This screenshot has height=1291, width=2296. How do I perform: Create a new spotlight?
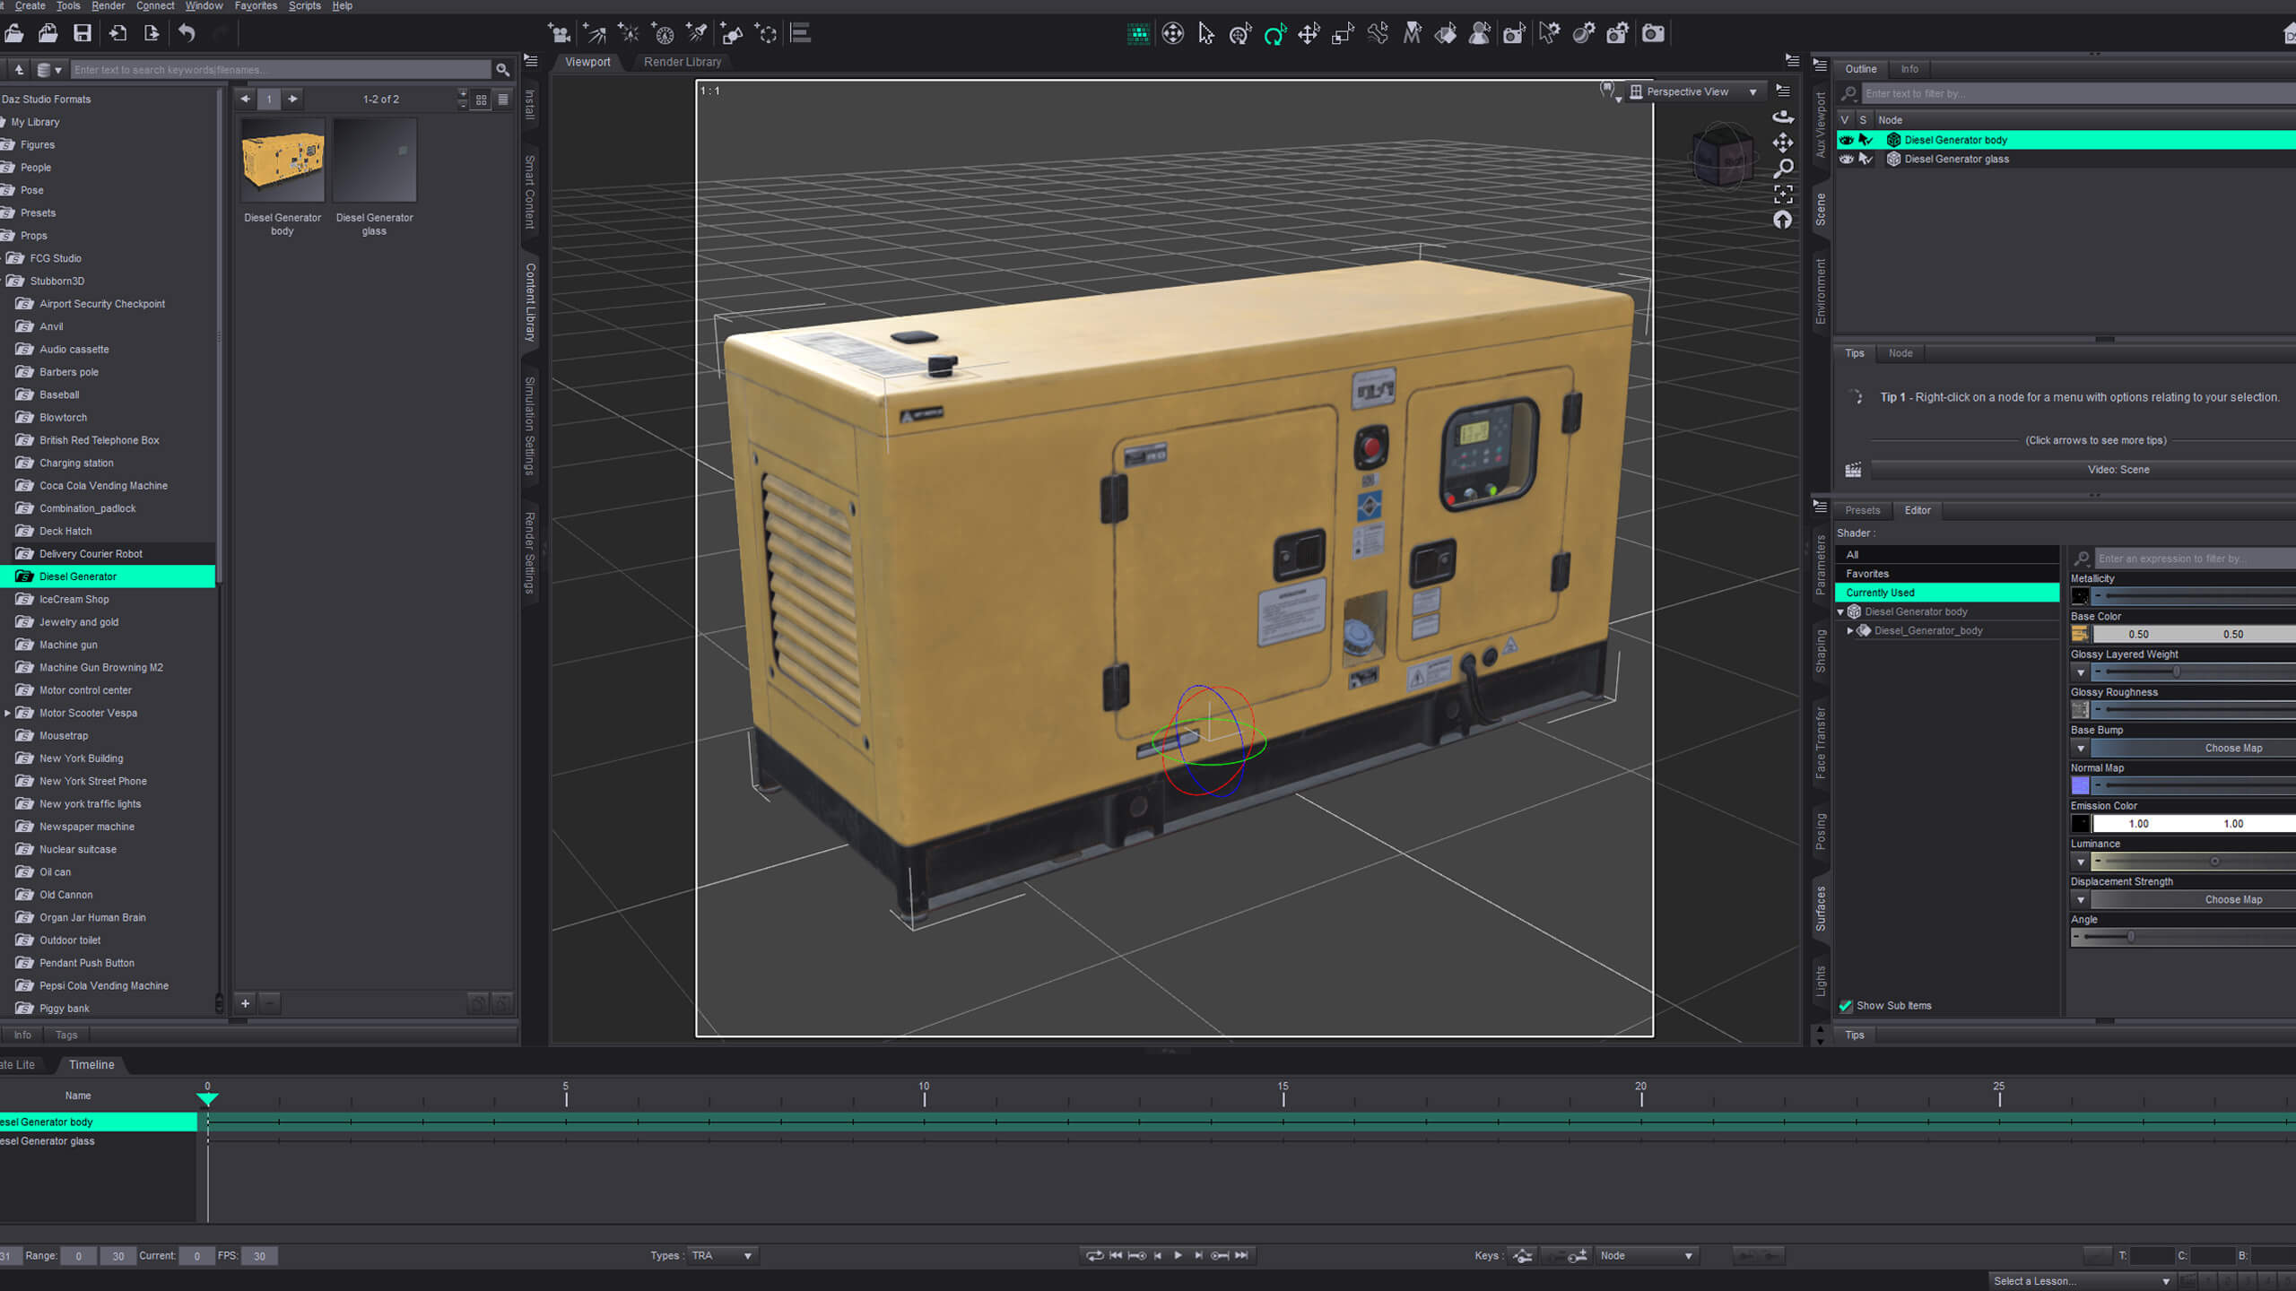(698, 34)
